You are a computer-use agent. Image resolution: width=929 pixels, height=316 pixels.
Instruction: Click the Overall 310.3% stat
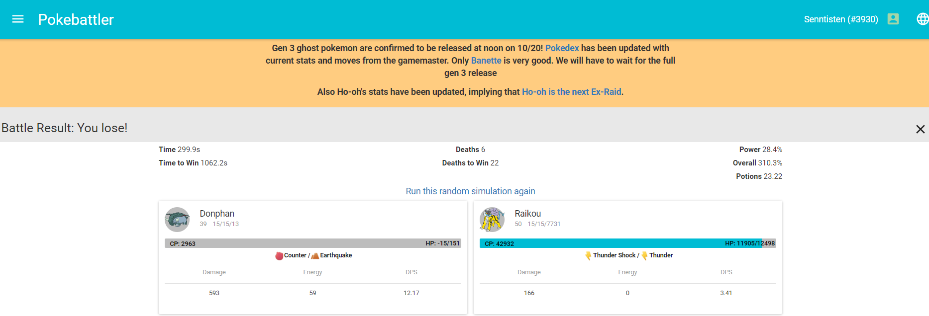pos(757,163)
